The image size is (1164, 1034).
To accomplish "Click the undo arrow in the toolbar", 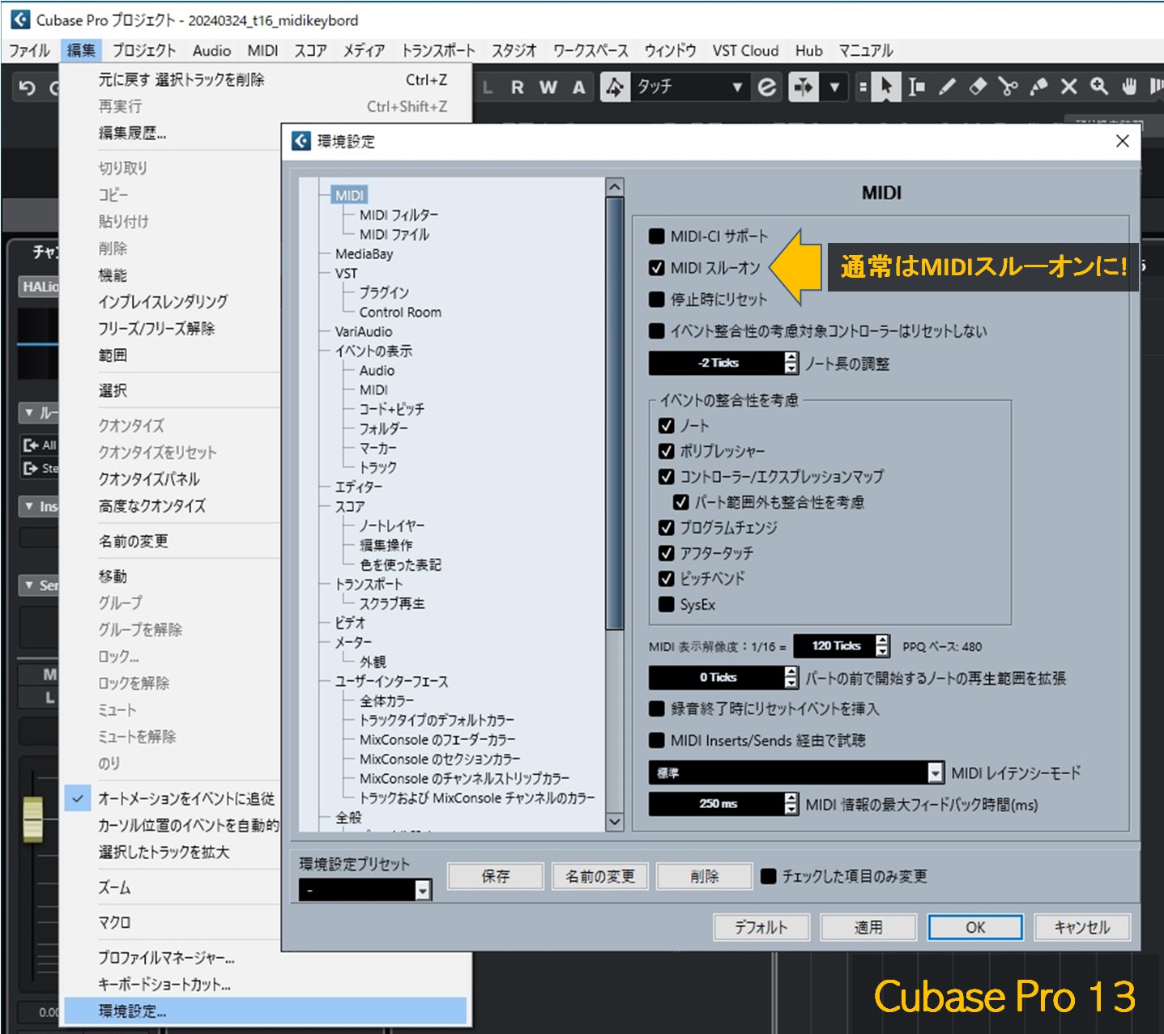I will [x=27, y=87].
